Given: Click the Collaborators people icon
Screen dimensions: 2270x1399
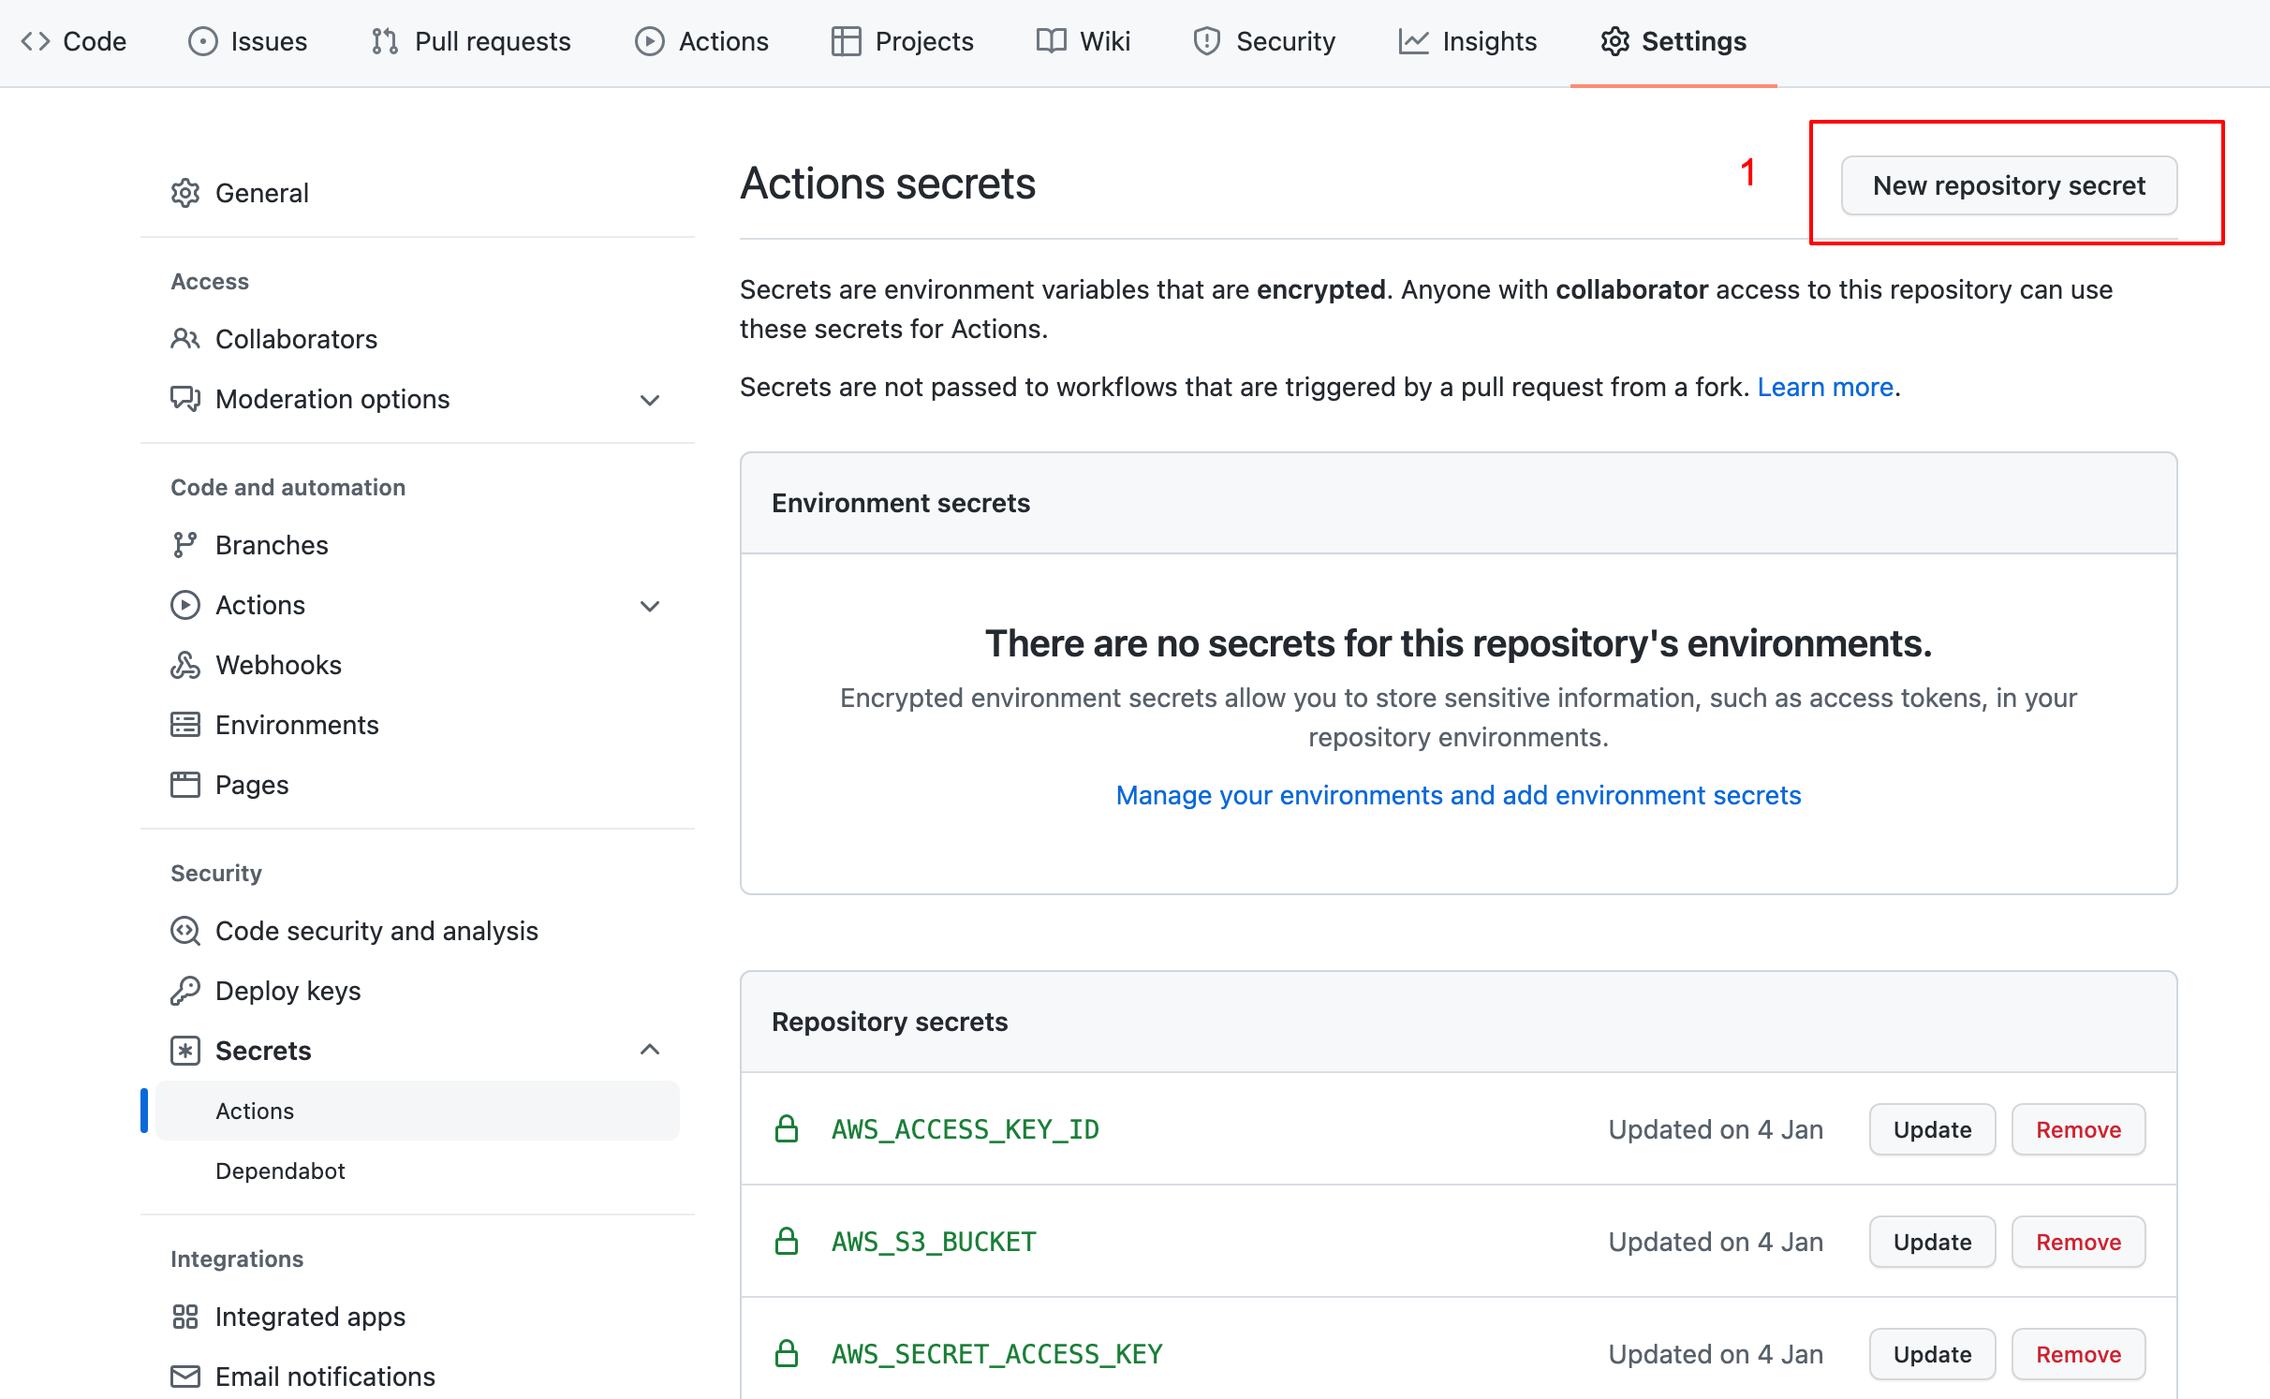Looking at the screenshot, I should point(185,339).
